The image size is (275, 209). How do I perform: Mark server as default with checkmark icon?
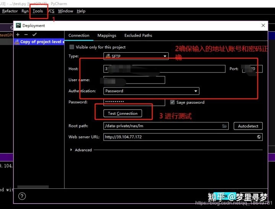point(34,34)
